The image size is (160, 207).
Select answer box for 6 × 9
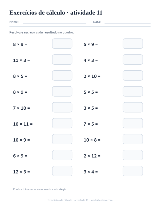(62, 155)
